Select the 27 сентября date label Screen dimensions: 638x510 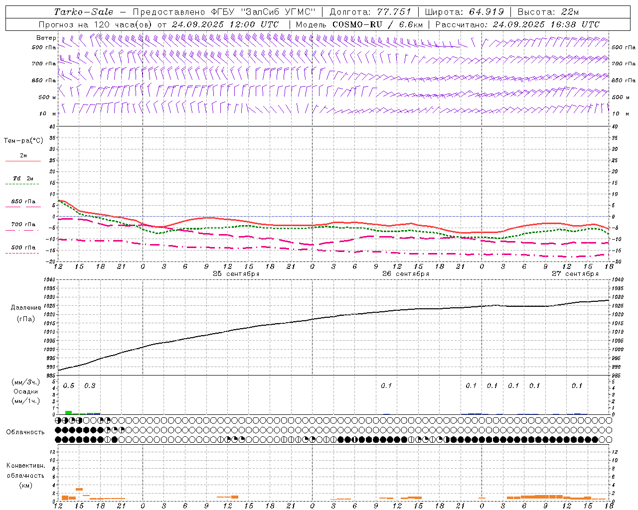click(x=575, y=274)
